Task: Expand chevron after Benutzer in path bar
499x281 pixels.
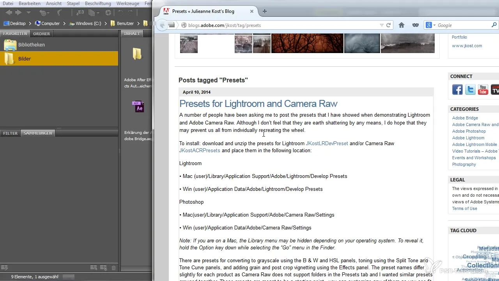Action: [x=138, y=23]
